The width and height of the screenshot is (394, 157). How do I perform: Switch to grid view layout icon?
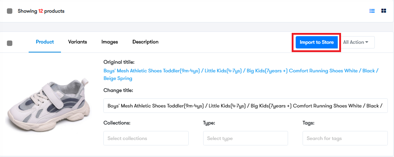[x=383, y=11]
